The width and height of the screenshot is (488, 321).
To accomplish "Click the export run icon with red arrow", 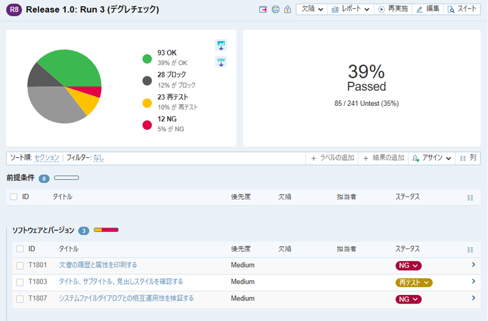I will (263, 10).
